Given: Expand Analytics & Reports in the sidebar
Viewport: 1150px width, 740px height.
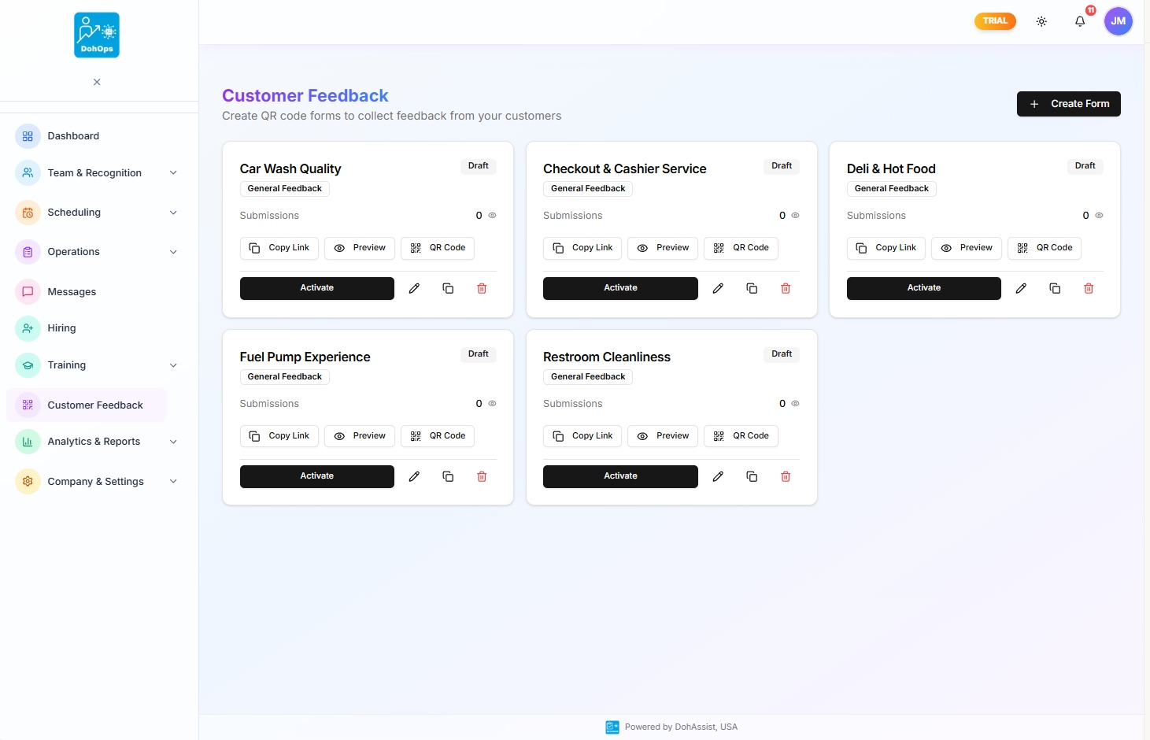Looking at the screenshot, I should pyautogui.click(x=173, y=442).
